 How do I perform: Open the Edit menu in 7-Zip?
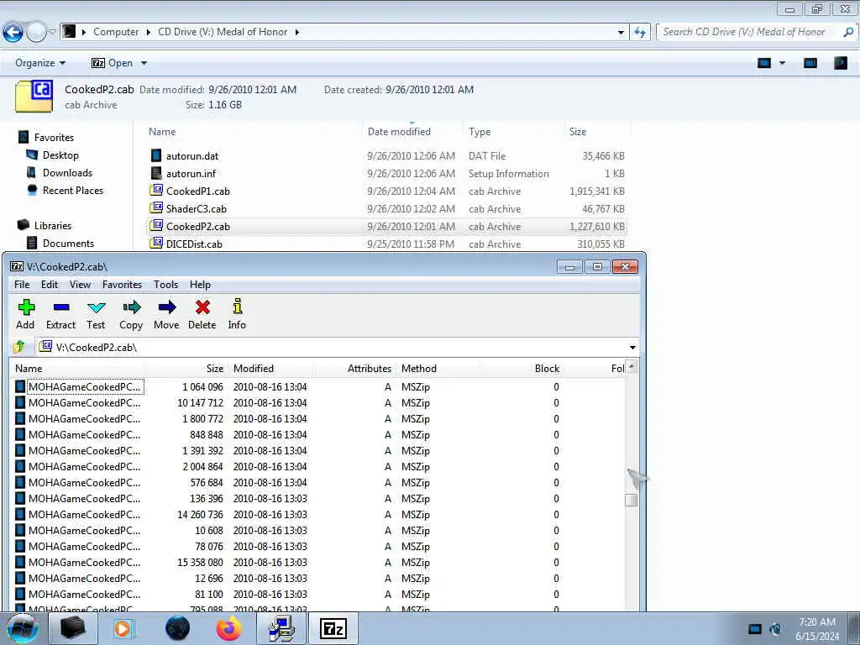pos(50,284)
